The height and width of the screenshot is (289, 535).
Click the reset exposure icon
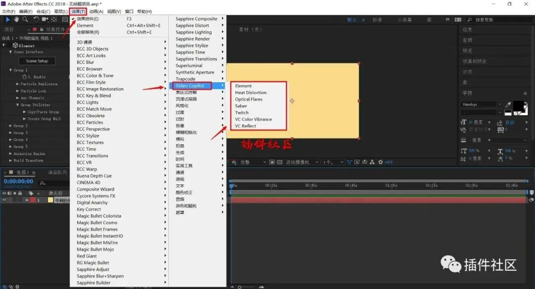tap(380, 162)
